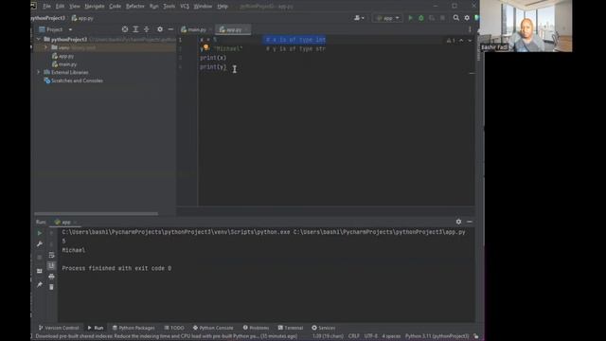Open the VCS menu

(x=185, y=7)
